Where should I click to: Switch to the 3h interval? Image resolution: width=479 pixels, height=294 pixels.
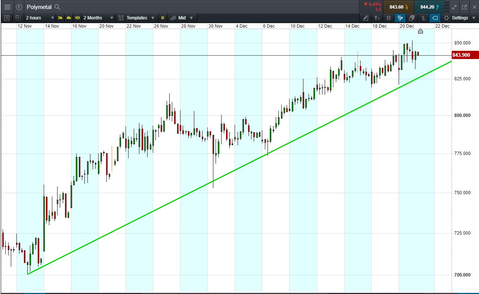(60, 18)
